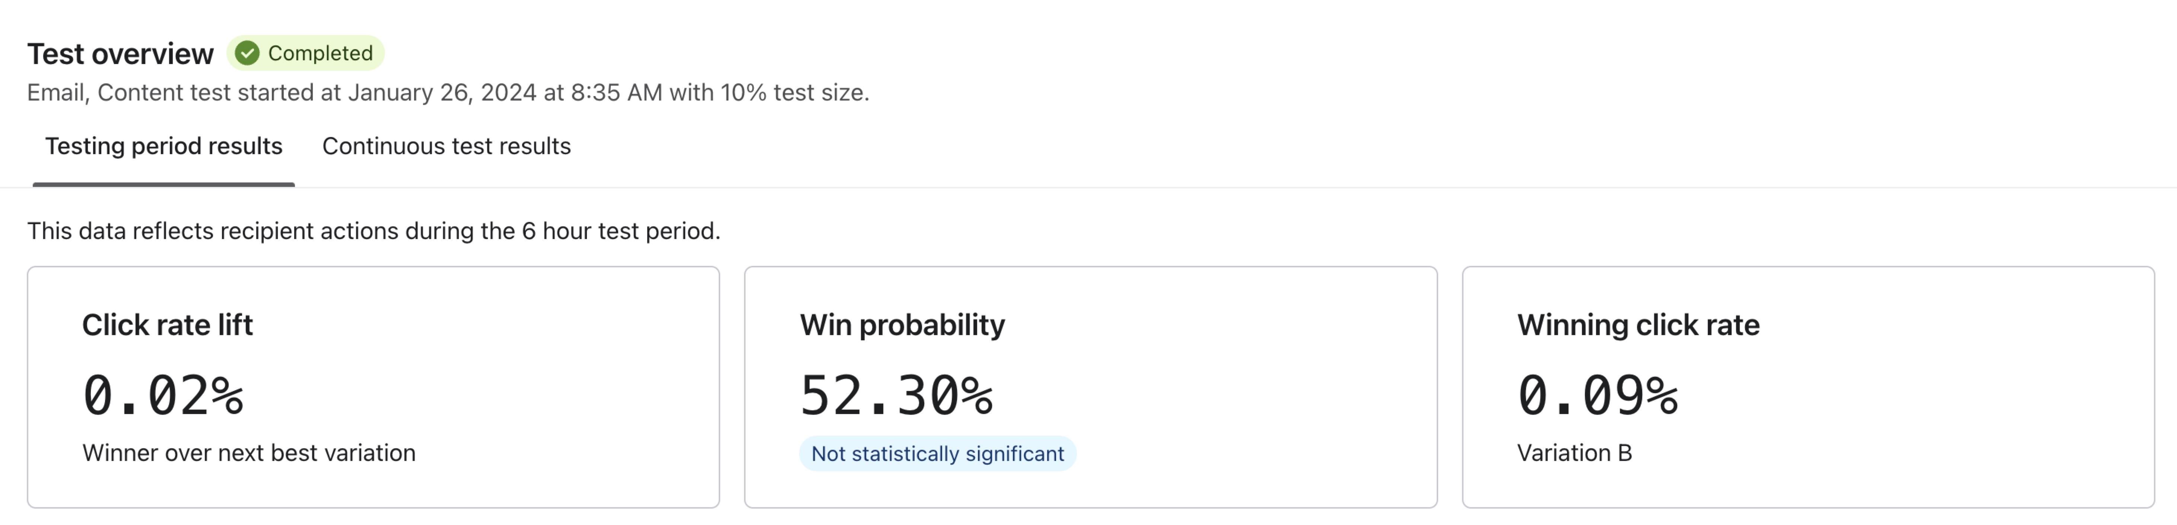This screenshot has height=525, width=2177.
Task: Click the Variation B label
Action: (x=1575, y=453)
